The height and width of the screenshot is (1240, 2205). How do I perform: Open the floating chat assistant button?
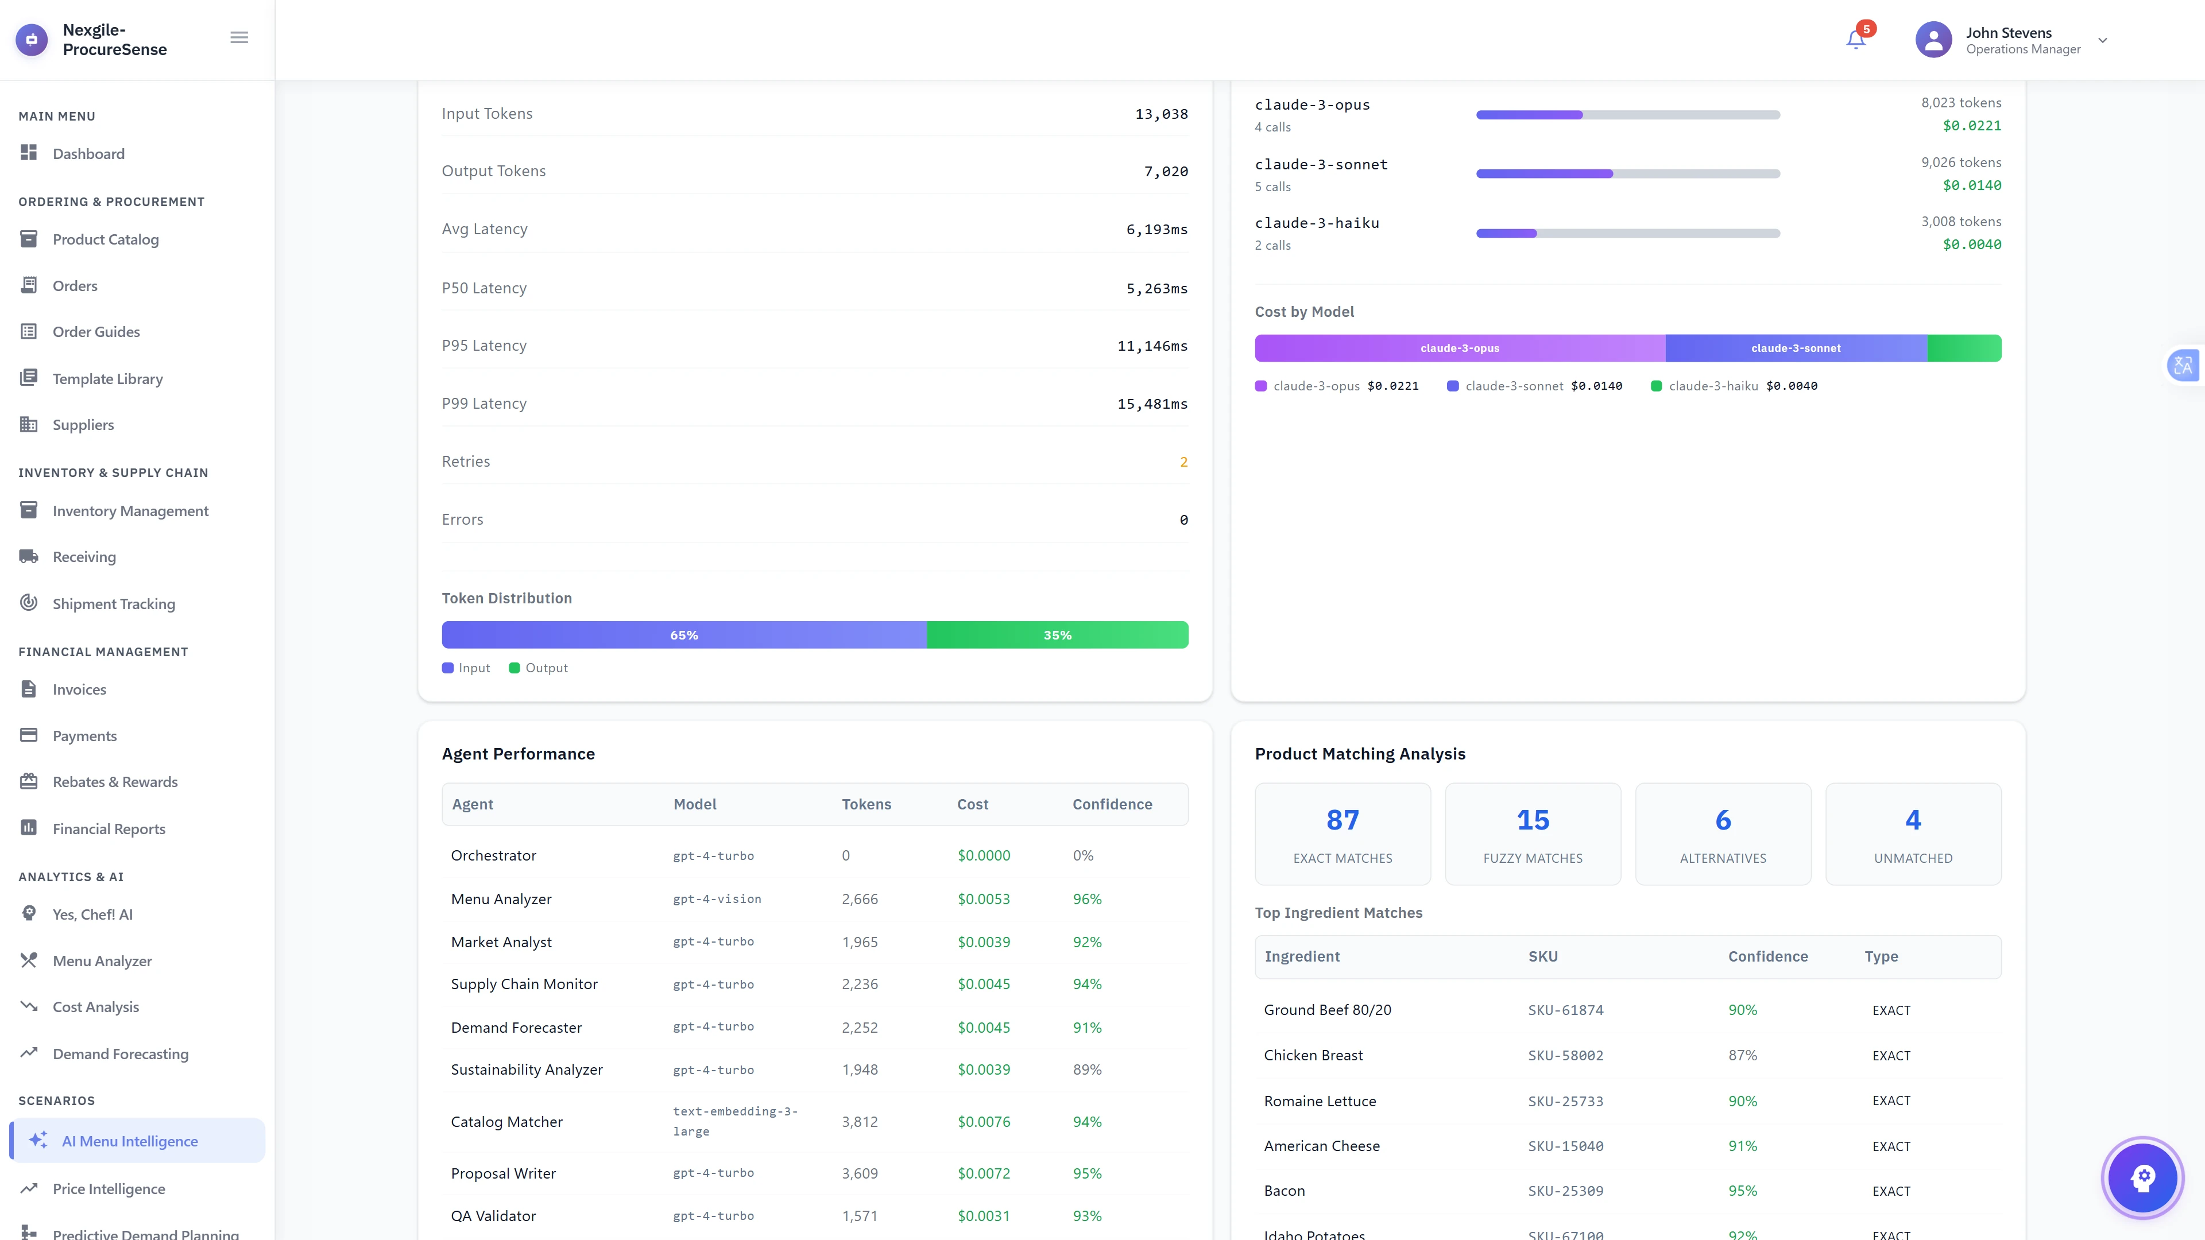pos(2142,1177)
